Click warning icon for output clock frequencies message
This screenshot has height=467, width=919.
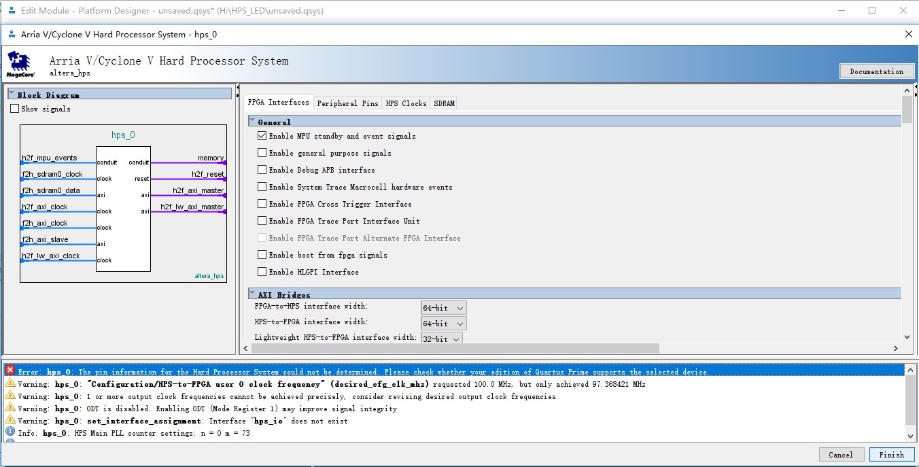[10, 395]
